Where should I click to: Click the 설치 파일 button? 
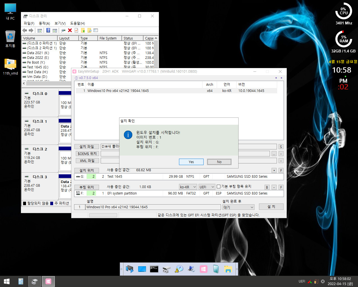pyautogui.click(x=87, y=147)
